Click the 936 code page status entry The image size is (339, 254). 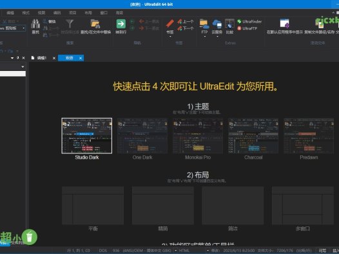(116, 251)
